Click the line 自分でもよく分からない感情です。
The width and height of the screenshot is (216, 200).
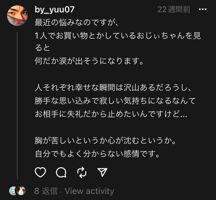pyautogui.click(x=97, y=154)
